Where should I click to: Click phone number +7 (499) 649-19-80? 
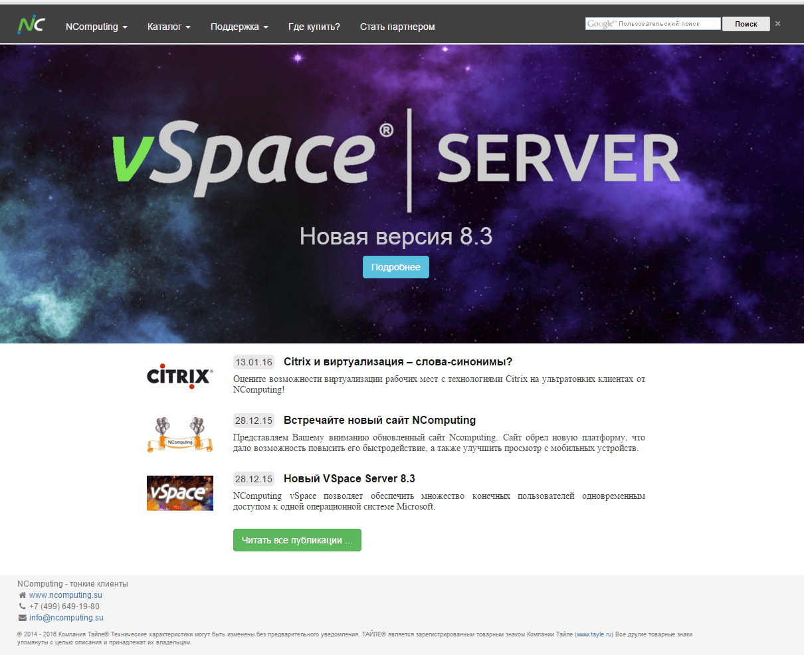64,607
